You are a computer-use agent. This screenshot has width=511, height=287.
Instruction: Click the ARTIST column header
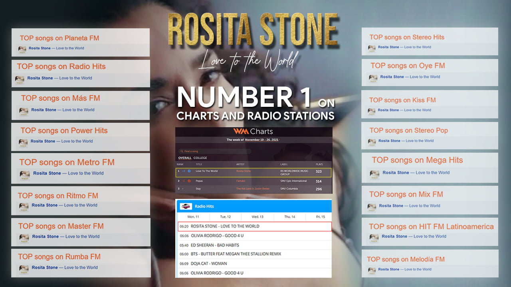pyautogui.click(x=240, y=164)
